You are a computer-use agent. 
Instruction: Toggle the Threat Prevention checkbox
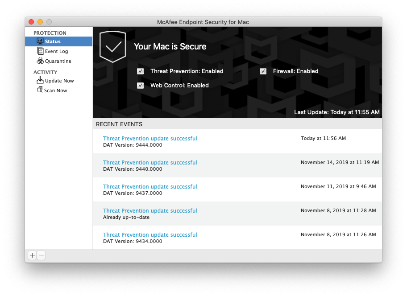click(x=141, y=71)
